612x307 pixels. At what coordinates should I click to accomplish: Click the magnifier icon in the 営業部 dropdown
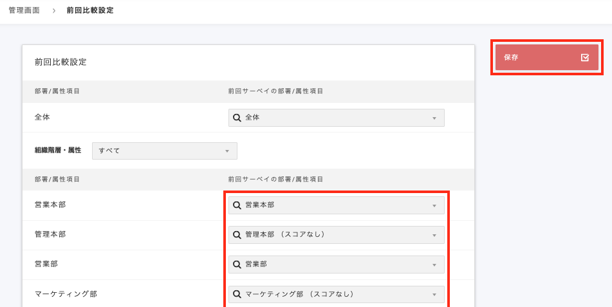pos(237,265)
